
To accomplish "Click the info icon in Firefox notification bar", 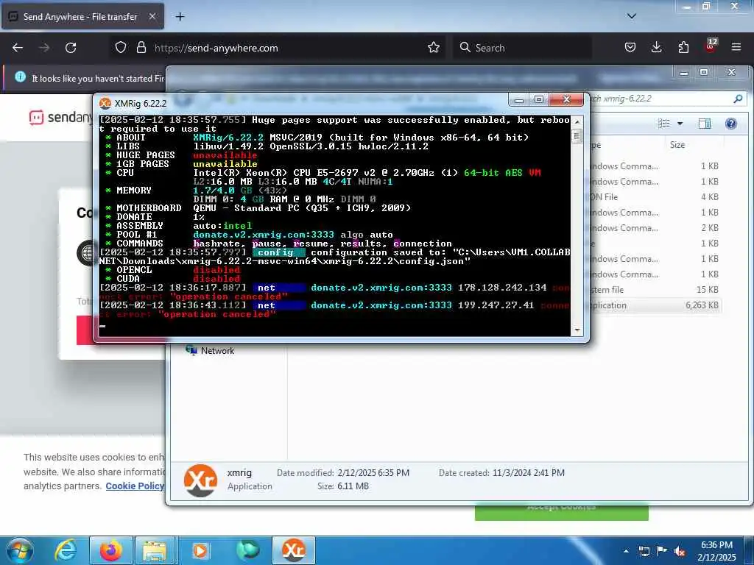I will (x=20, y=77).
